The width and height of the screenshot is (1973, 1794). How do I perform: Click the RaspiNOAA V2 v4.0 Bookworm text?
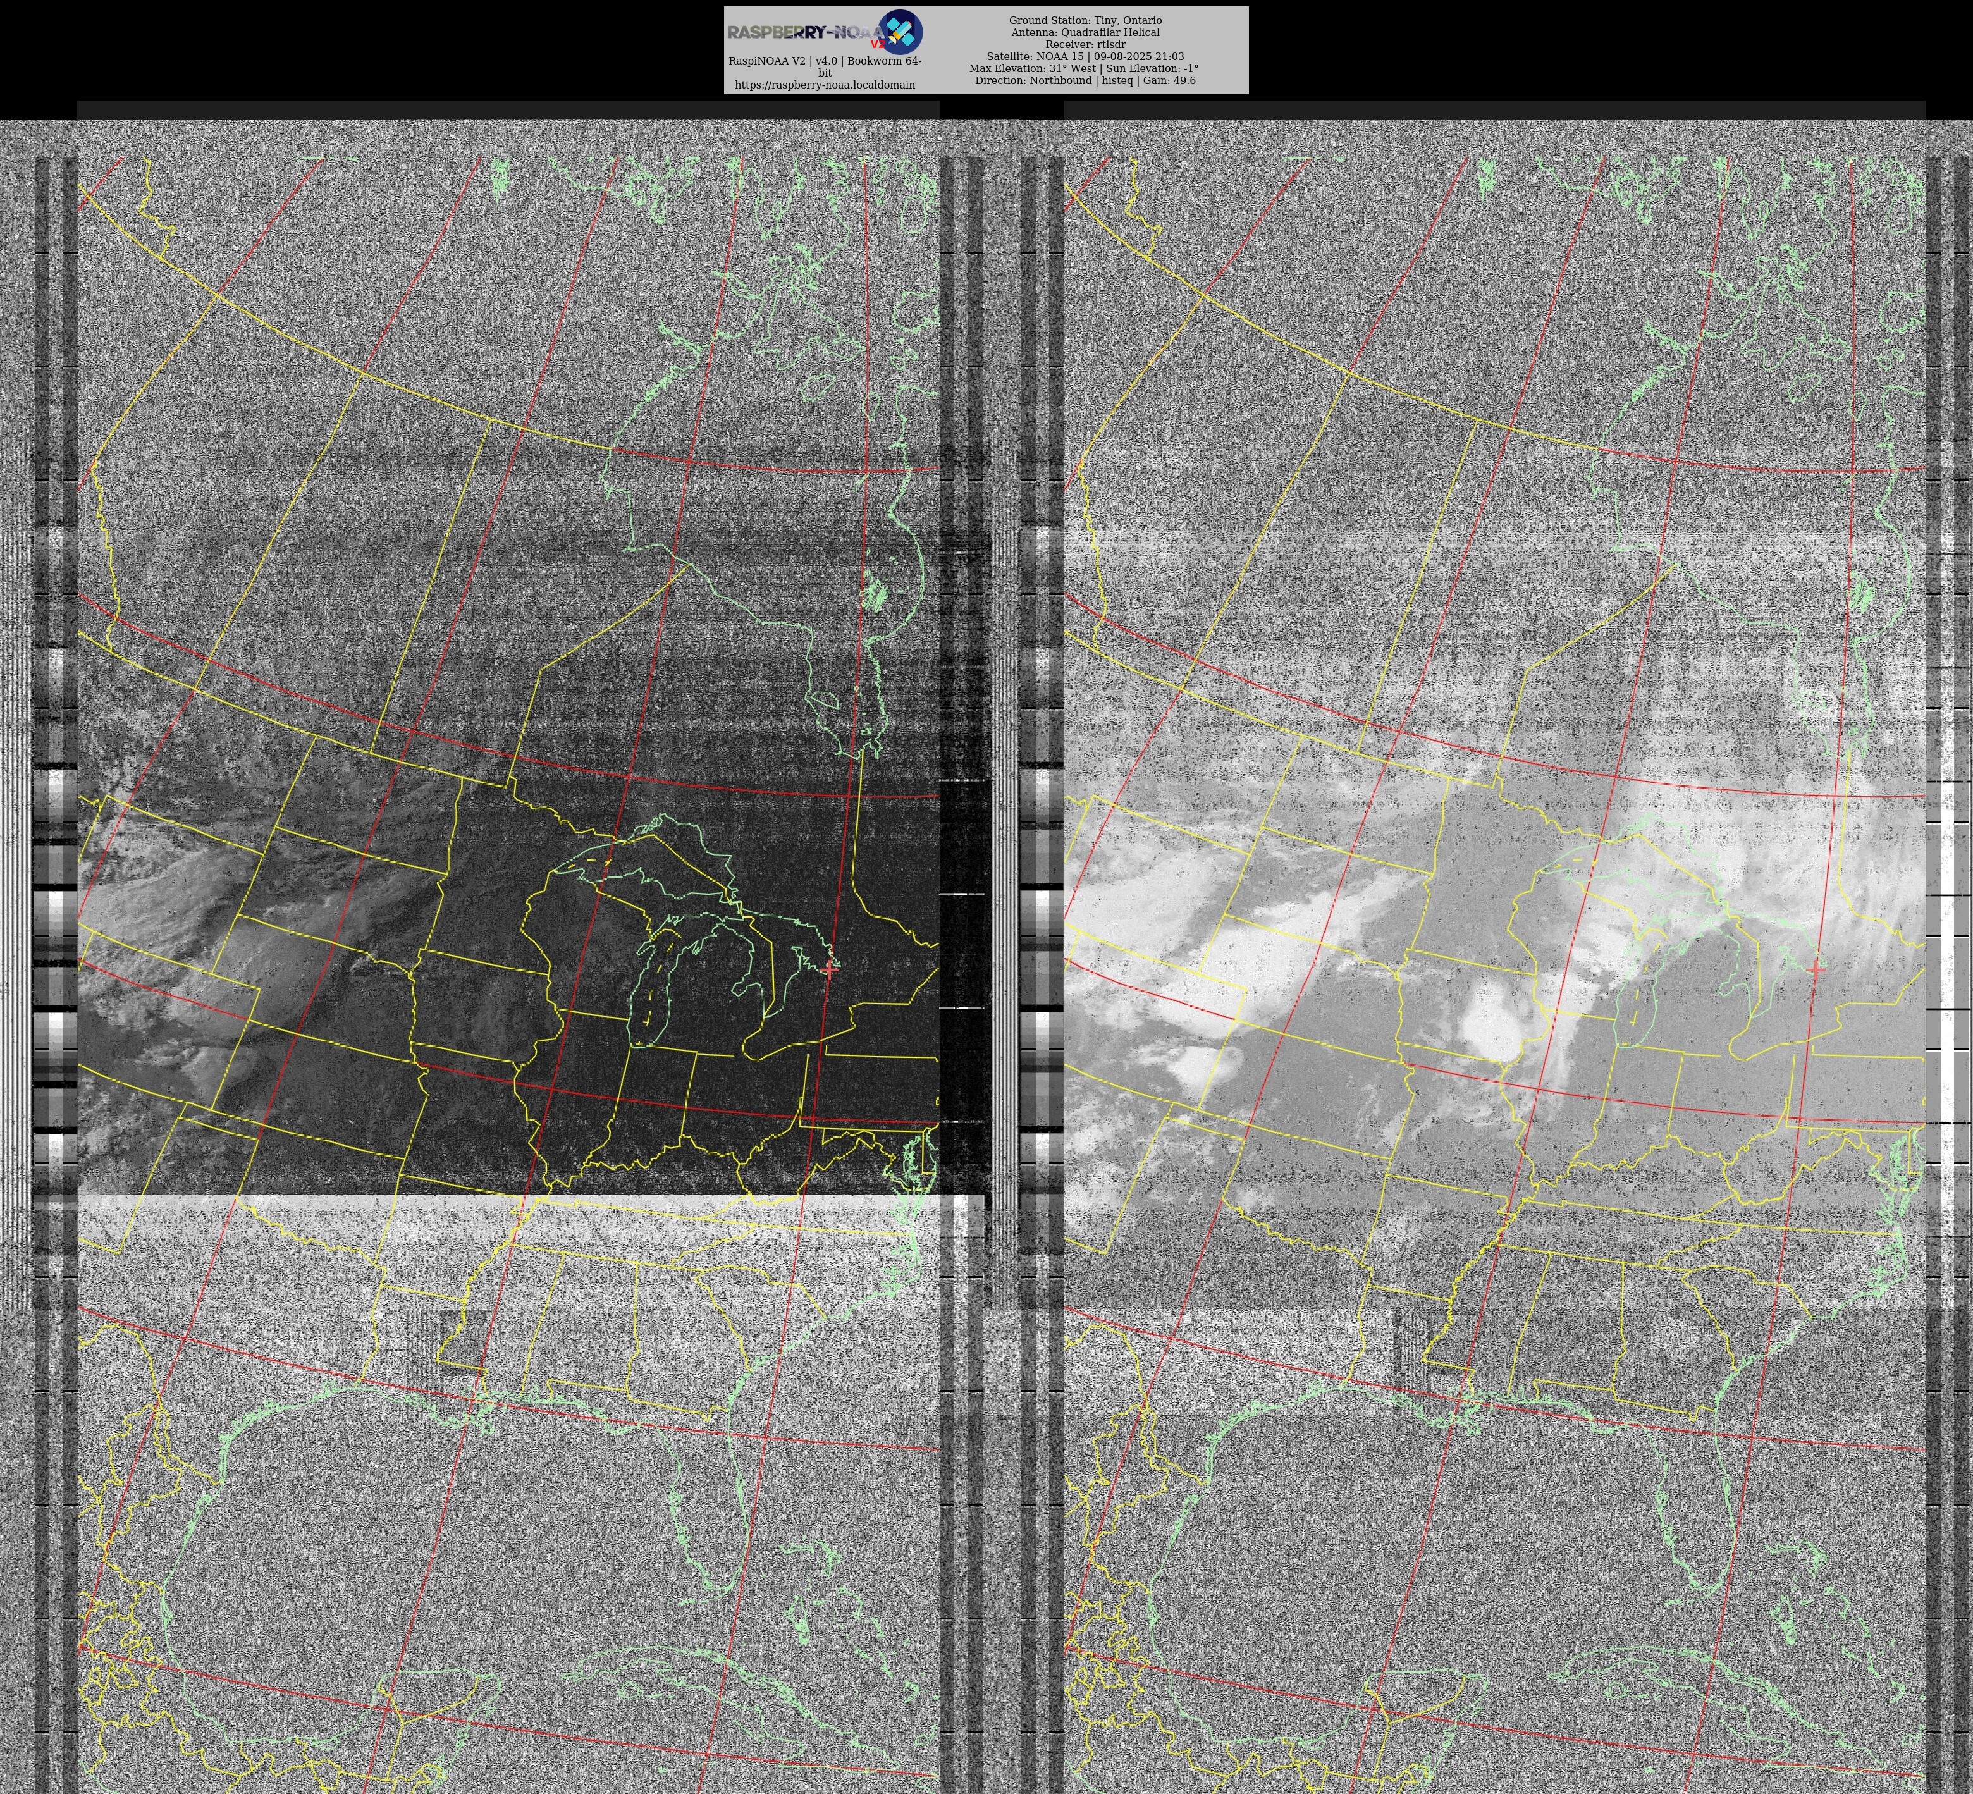coord(824,61)
